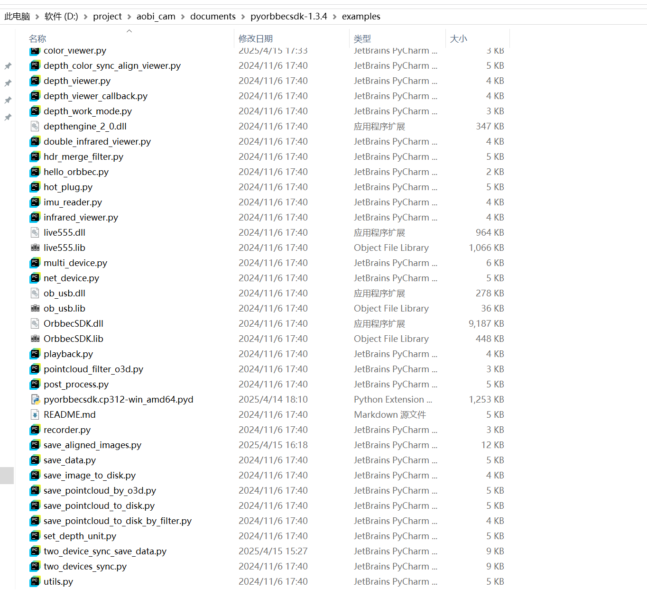Go to pyorbbecsdk-1.3.4 folder in breadcrumb

(x=289, y=16)
